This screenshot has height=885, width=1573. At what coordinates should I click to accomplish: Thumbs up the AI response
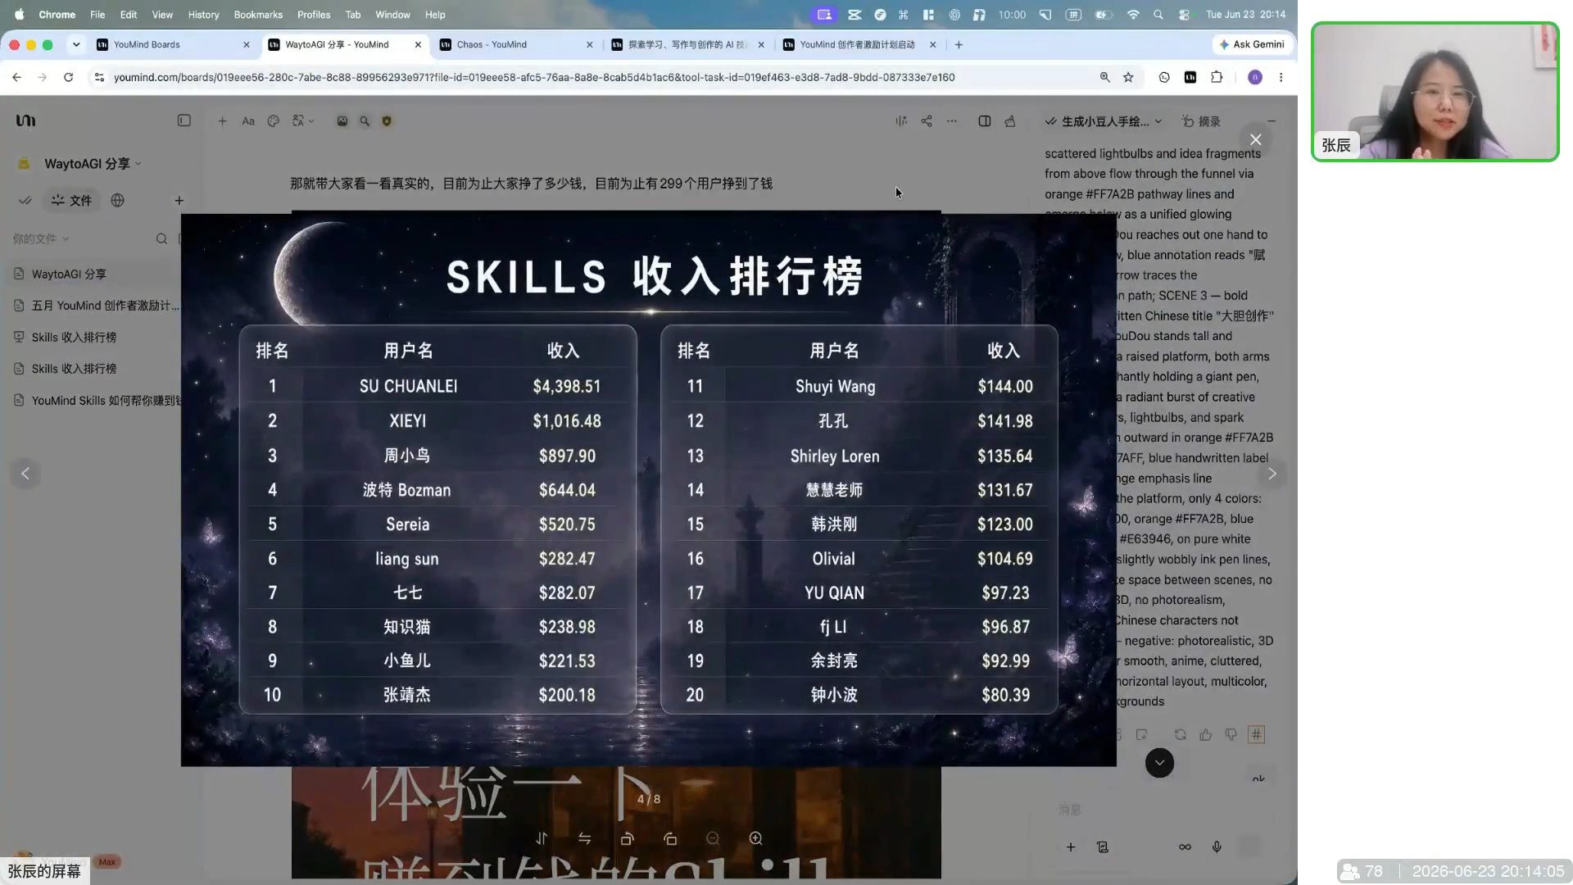1205,735
